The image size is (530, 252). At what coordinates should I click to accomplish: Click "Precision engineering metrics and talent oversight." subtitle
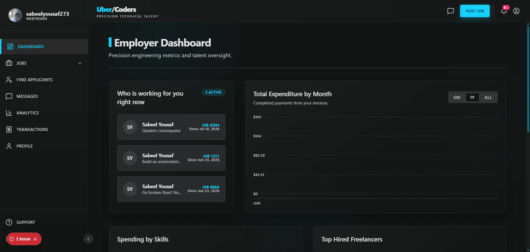170,55
